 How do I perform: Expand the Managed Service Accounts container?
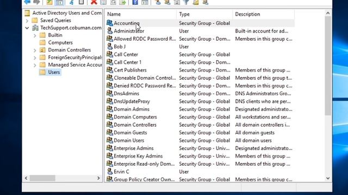click(35, 65)
